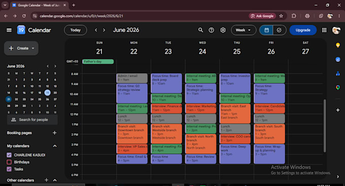Go to previous week arrow
This screenshot has width=345, height=186.
(96, 30)
